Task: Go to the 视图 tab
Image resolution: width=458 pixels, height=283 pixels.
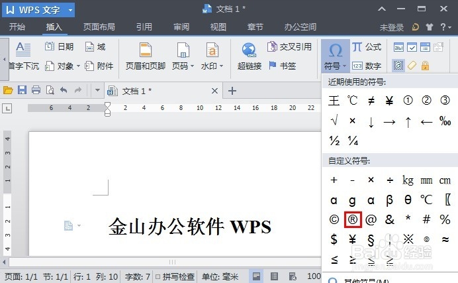Action: (x=218, y=27)
